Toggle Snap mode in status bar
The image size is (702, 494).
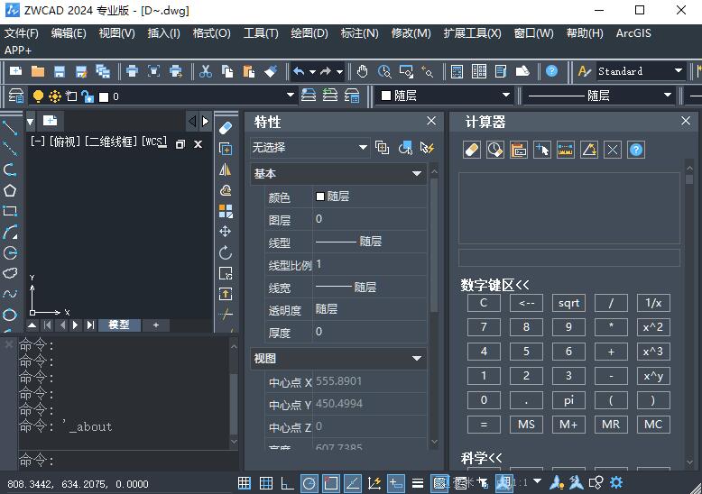click(x=244, y=483)
